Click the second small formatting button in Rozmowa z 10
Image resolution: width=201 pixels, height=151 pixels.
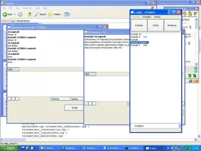(90, 103)
